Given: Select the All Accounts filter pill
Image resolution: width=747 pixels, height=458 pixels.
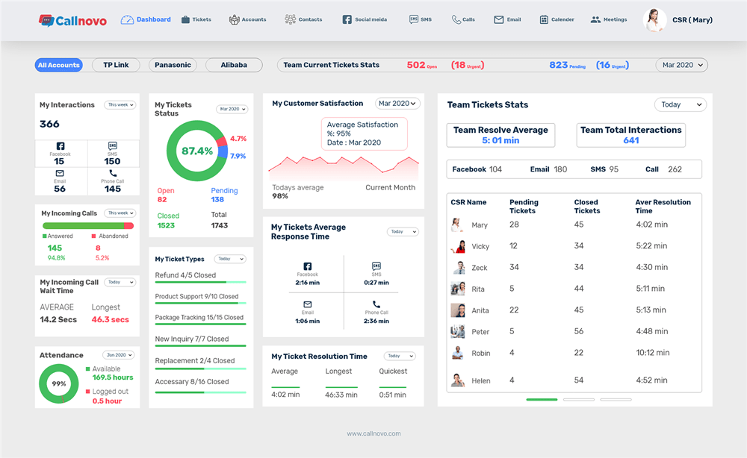Looking at the screenshot, I should [x=58, y=65].
